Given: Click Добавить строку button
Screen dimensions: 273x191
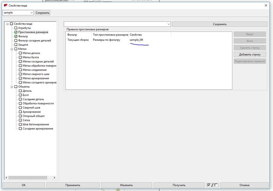Looking at the screenshot, I should 250,54.
